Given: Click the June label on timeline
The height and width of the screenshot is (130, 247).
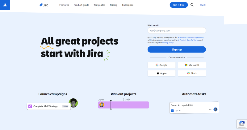Looking at the screenshot, I should 101,100.
